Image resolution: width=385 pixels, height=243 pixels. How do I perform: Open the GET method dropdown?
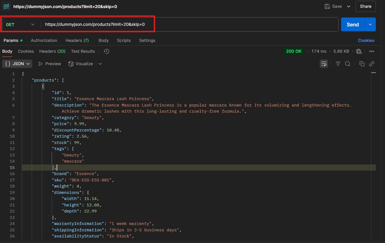20,24
